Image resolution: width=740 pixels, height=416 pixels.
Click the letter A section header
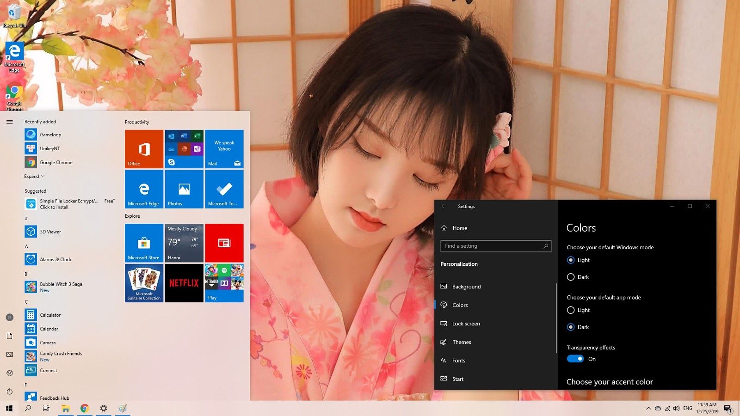(26, 246)
